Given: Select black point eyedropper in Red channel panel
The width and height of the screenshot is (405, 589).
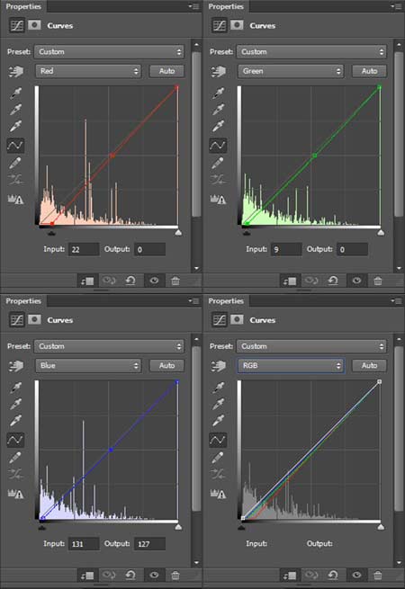Looking at the screenshot, I should click(x=15, y=93).
